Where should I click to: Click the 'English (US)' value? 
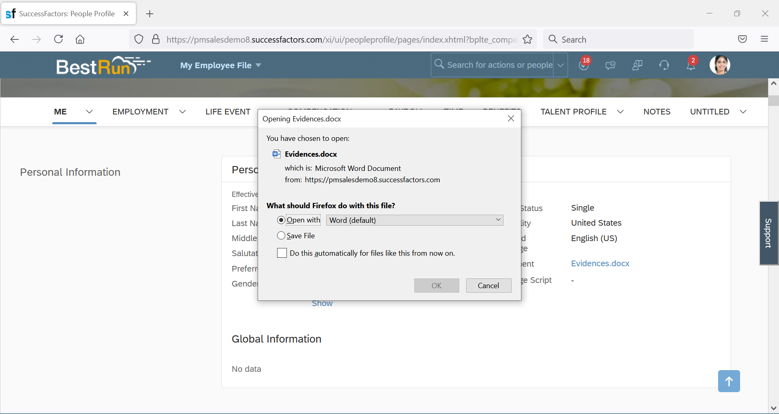click(594, 238)
